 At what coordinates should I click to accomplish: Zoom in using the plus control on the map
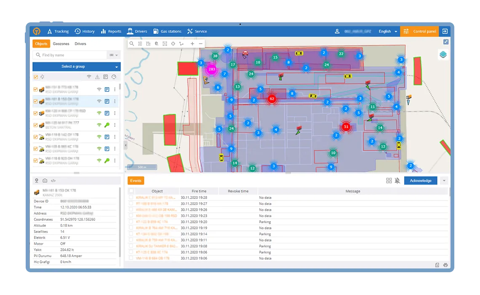point(192,43)
